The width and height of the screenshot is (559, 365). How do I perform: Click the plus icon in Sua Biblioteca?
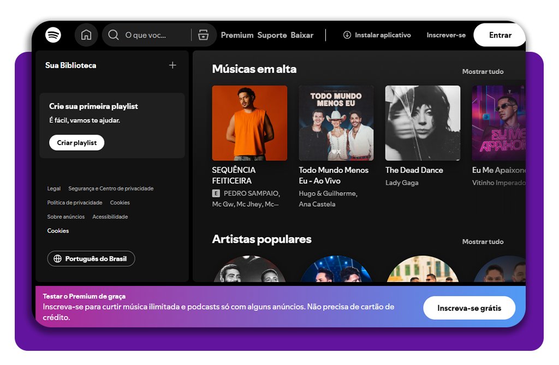[x=173, y=65]
